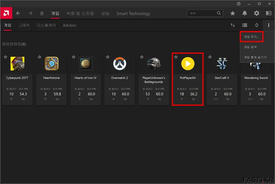The height and width of the screenshot is (184, 275).
Task: Open the three-dot more options menu
Action: pos(269,25)
